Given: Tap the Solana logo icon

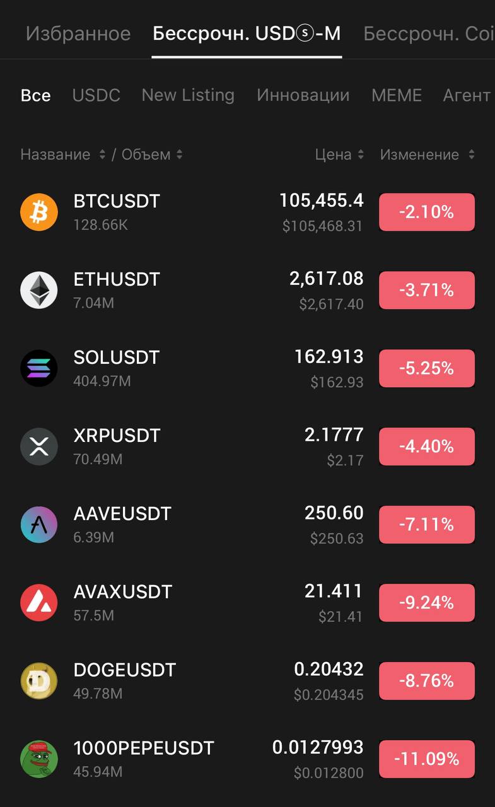Looking at the screenshot, I should [39, 368].
